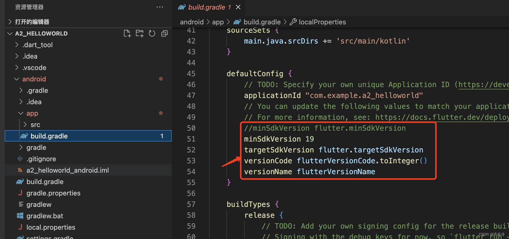
Task: Click the RSS icon beside a2_helloworld_android.iml
Action: [x=20, y=170]
